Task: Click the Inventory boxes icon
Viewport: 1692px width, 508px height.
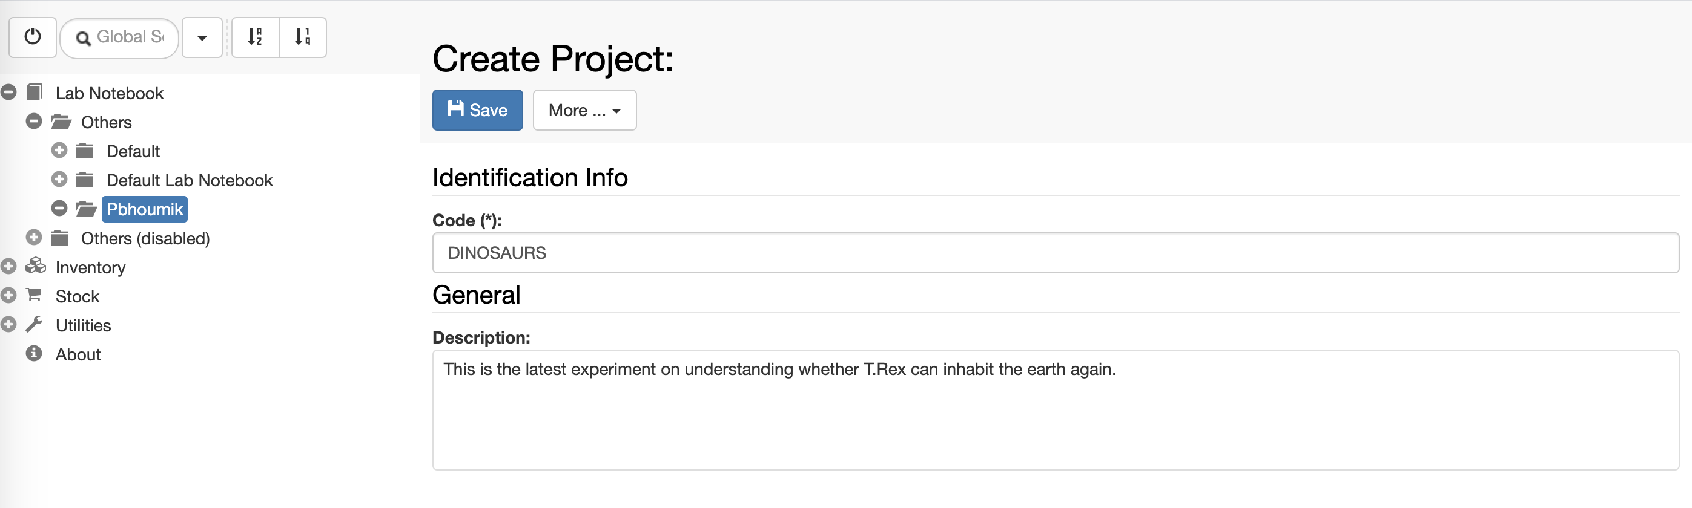Action: click(x=36, y=267)
